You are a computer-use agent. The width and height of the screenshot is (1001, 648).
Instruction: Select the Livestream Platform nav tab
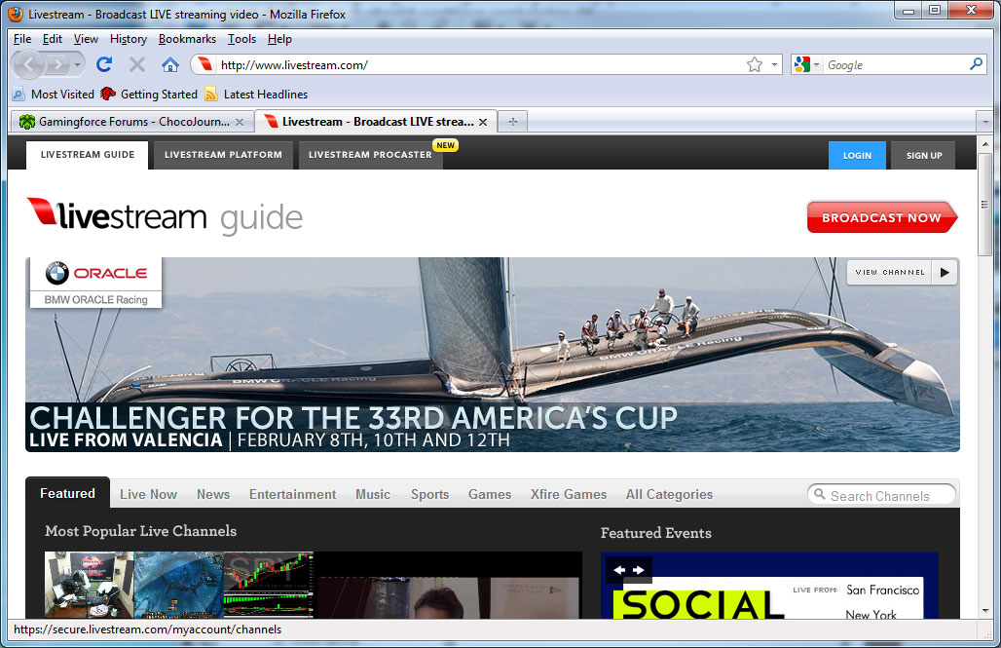tap(223, 155)
